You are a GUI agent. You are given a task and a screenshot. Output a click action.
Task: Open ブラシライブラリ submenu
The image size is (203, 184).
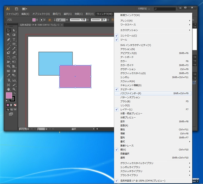[x=153, y=175]
